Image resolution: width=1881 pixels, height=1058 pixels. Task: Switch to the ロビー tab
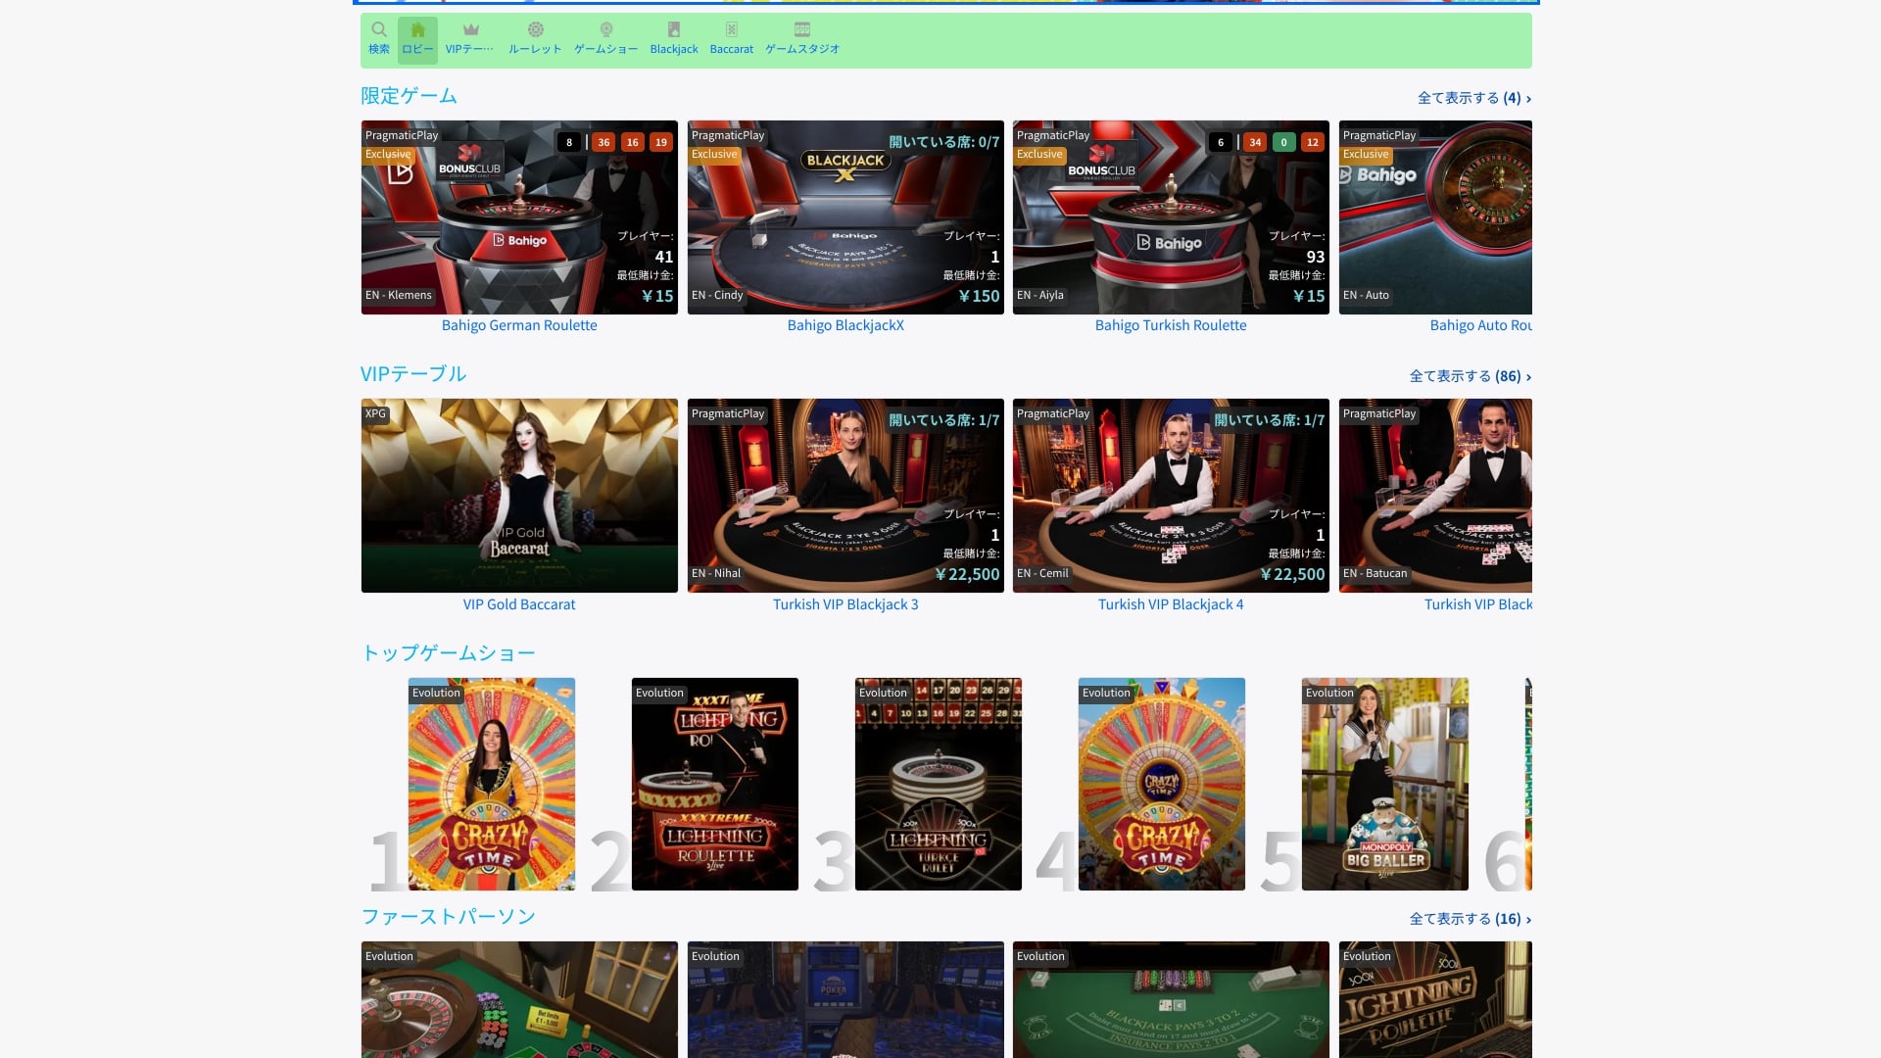point(417,39)
